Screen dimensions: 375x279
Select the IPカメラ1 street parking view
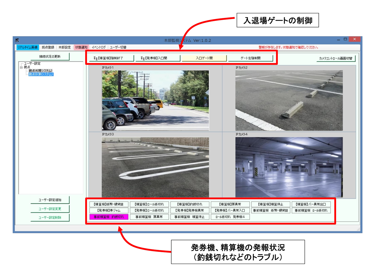(155, 101)
